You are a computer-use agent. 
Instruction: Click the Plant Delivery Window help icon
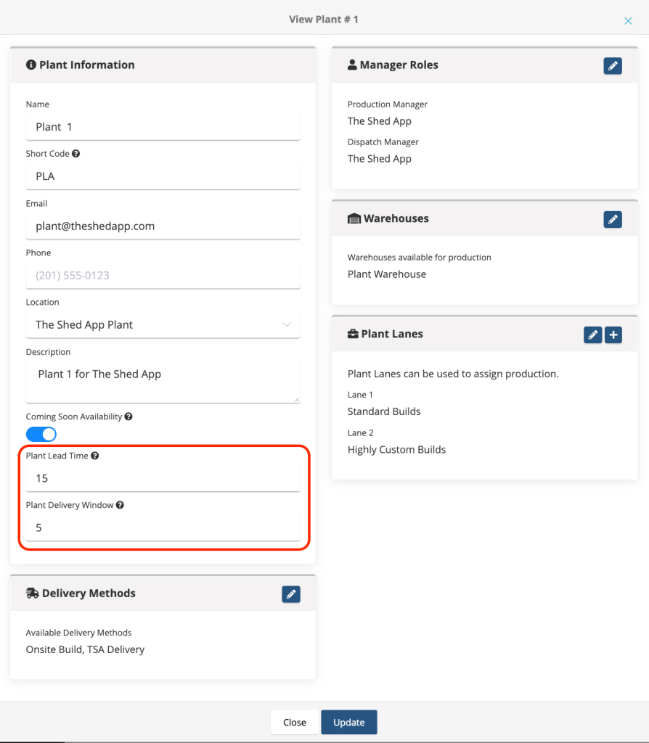[x=120, y=505]
